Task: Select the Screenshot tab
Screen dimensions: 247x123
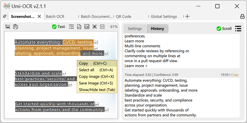Action: coord(23,17)
